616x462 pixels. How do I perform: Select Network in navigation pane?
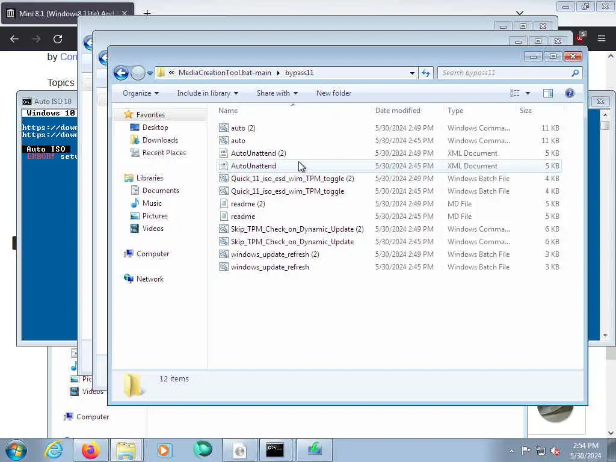150,279
